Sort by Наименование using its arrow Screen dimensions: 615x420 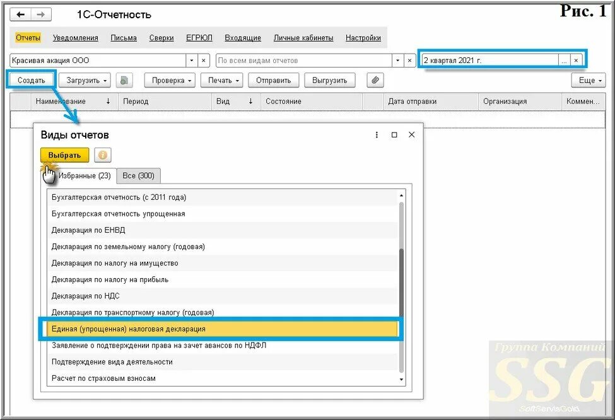point(108,102)
